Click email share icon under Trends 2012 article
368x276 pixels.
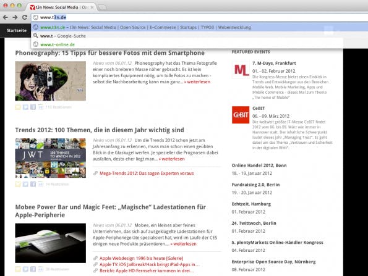pos(18,184)
